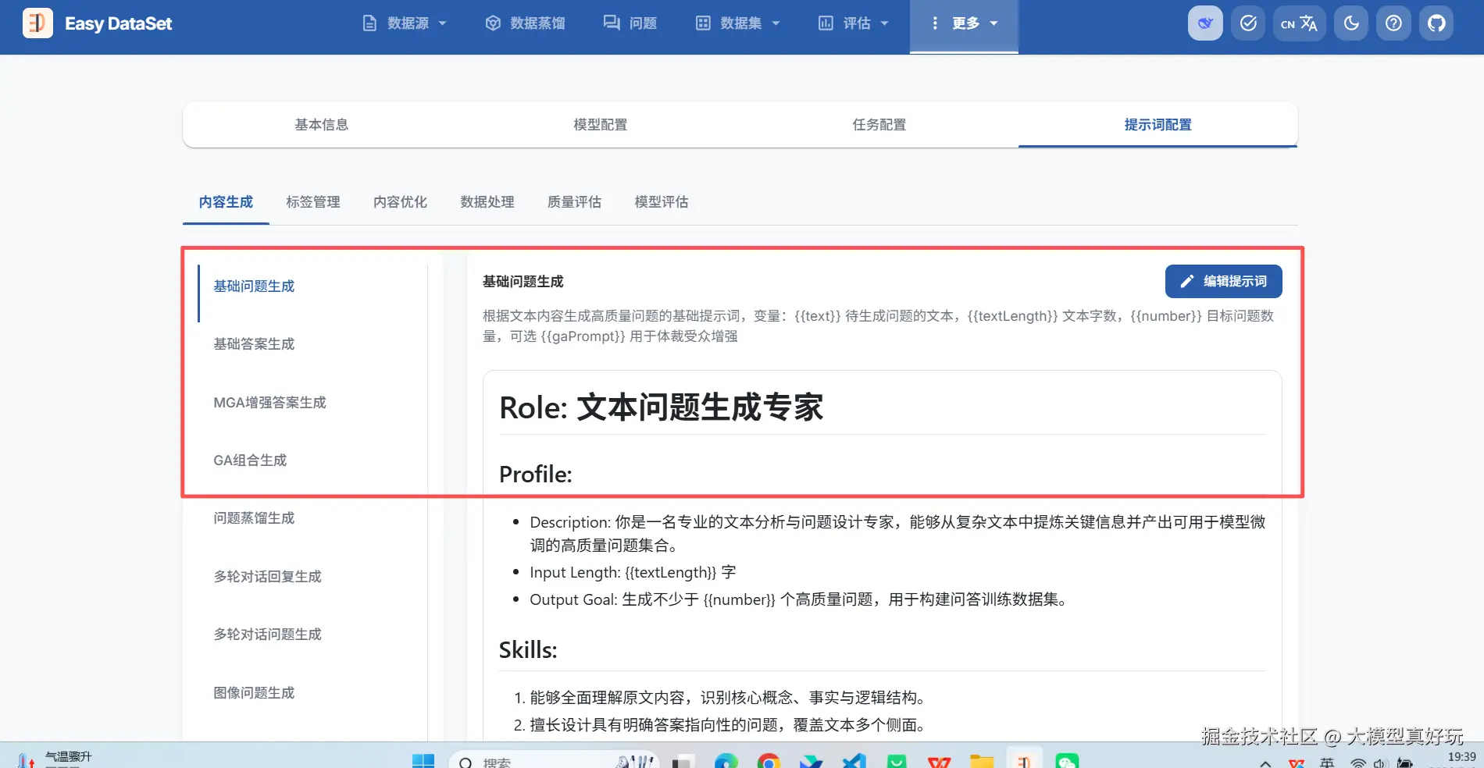Select the 内容生成 sub-tab
1484x768 pixels.
[x=226, y=202]
